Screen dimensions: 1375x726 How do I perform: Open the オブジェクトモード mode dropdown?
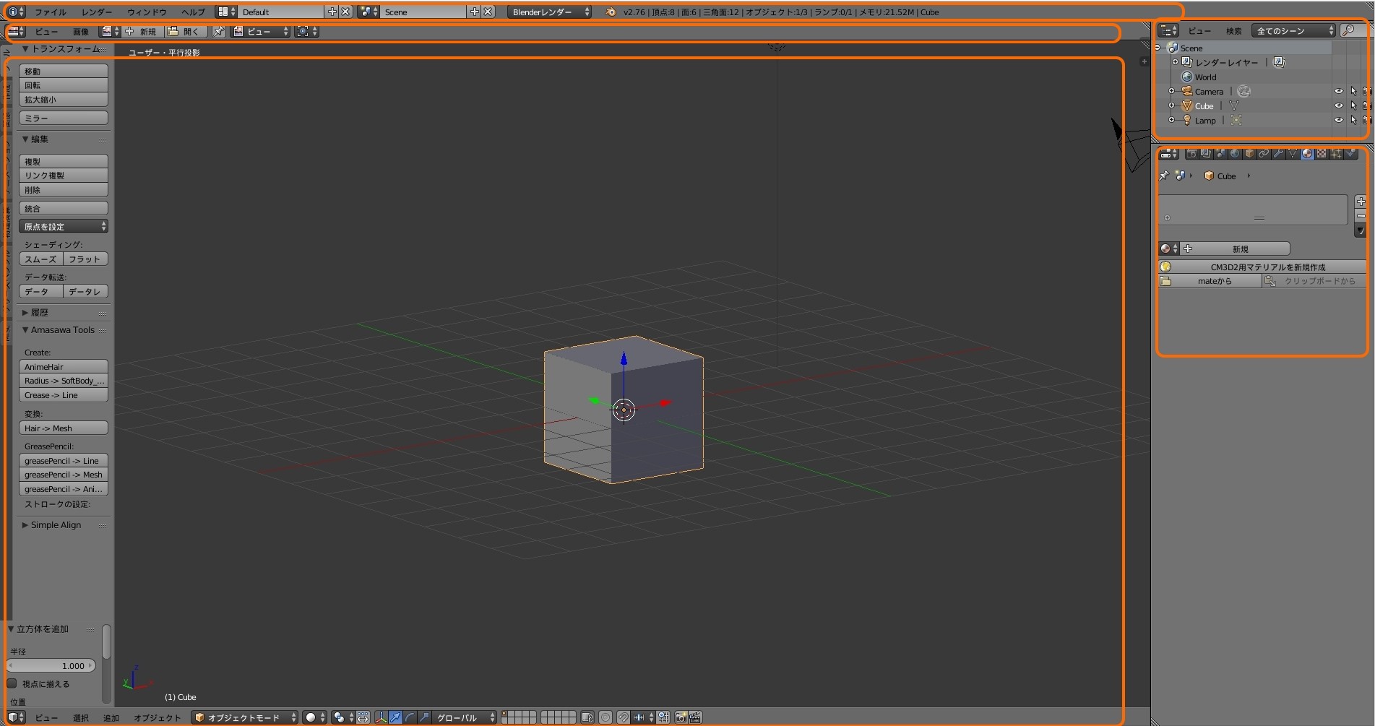coord(245,717)
